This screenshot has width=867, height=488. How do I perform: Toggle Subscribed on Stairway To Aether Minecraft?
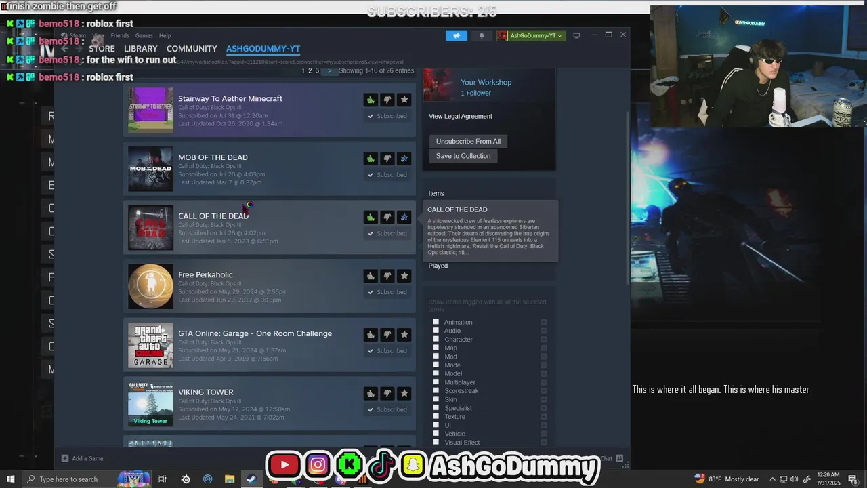tap(387, 116)
